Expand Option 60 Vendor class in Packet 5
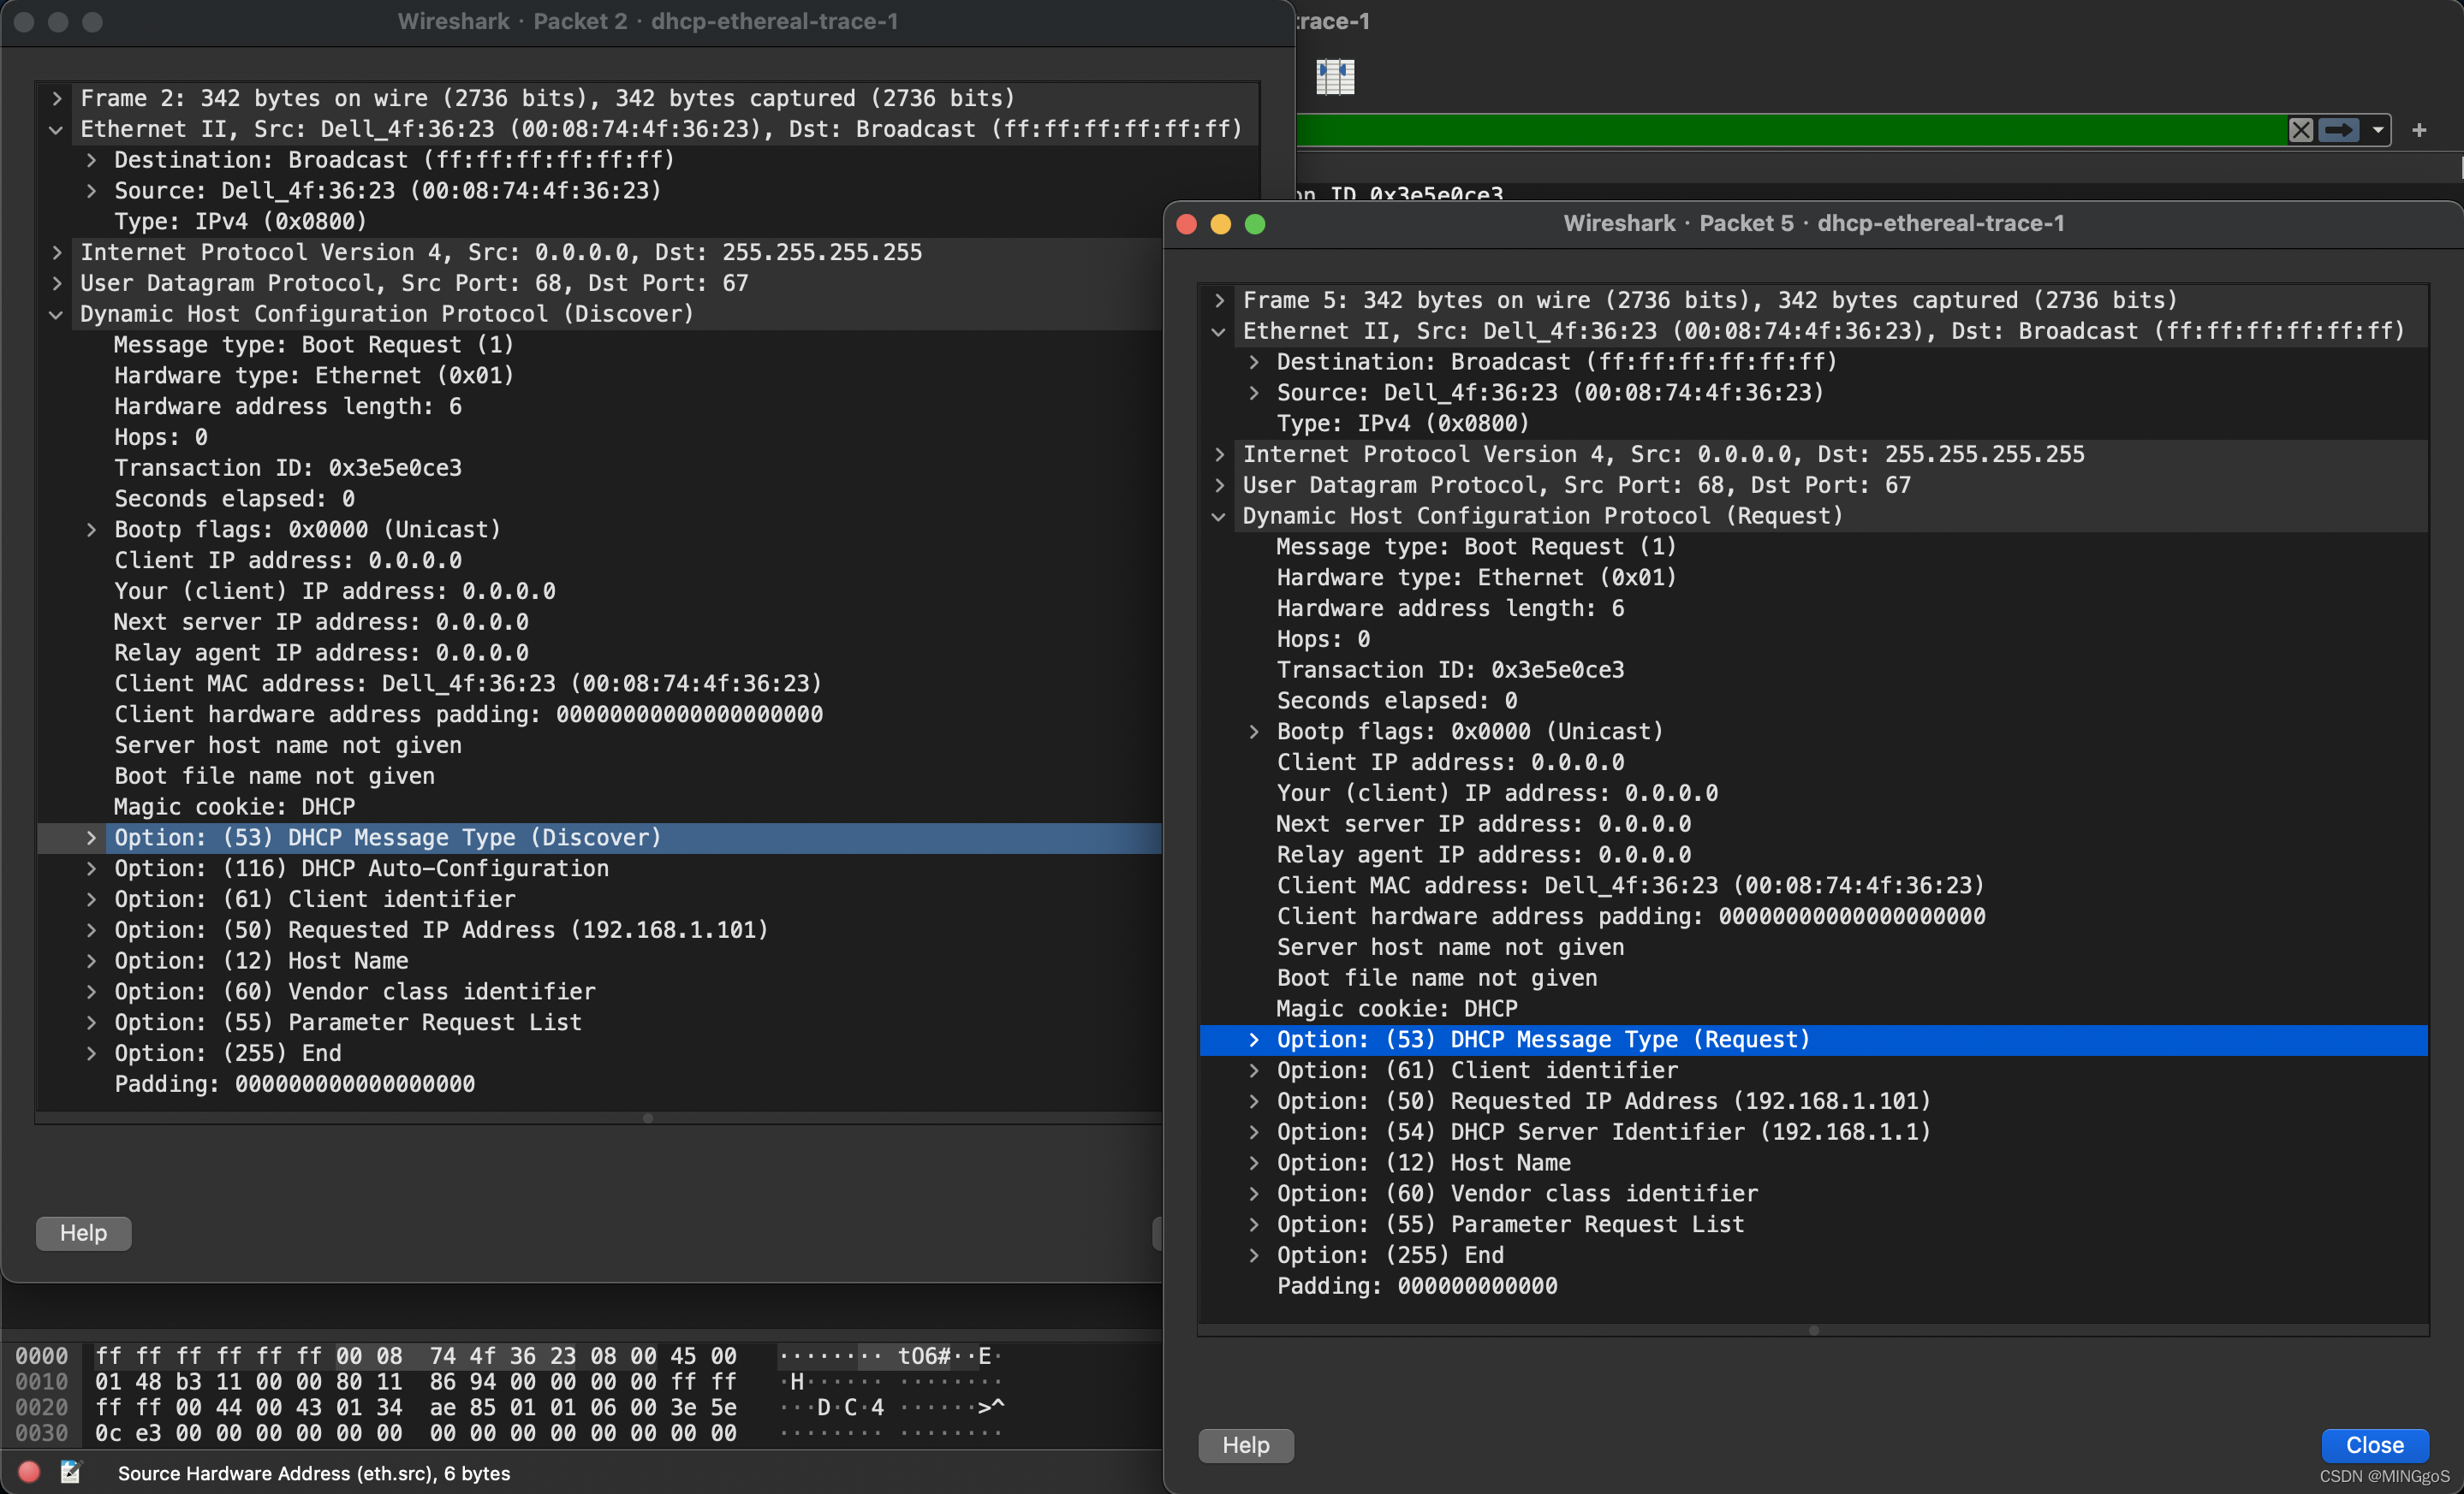2464x1494 pixels. pyautogui.click(x=1253, y=1193)
